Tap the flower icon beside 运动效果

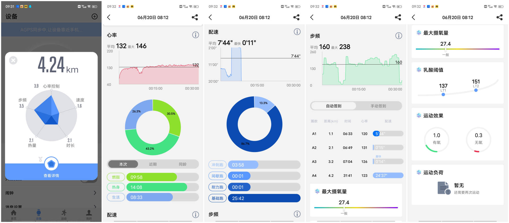(419, 115)
